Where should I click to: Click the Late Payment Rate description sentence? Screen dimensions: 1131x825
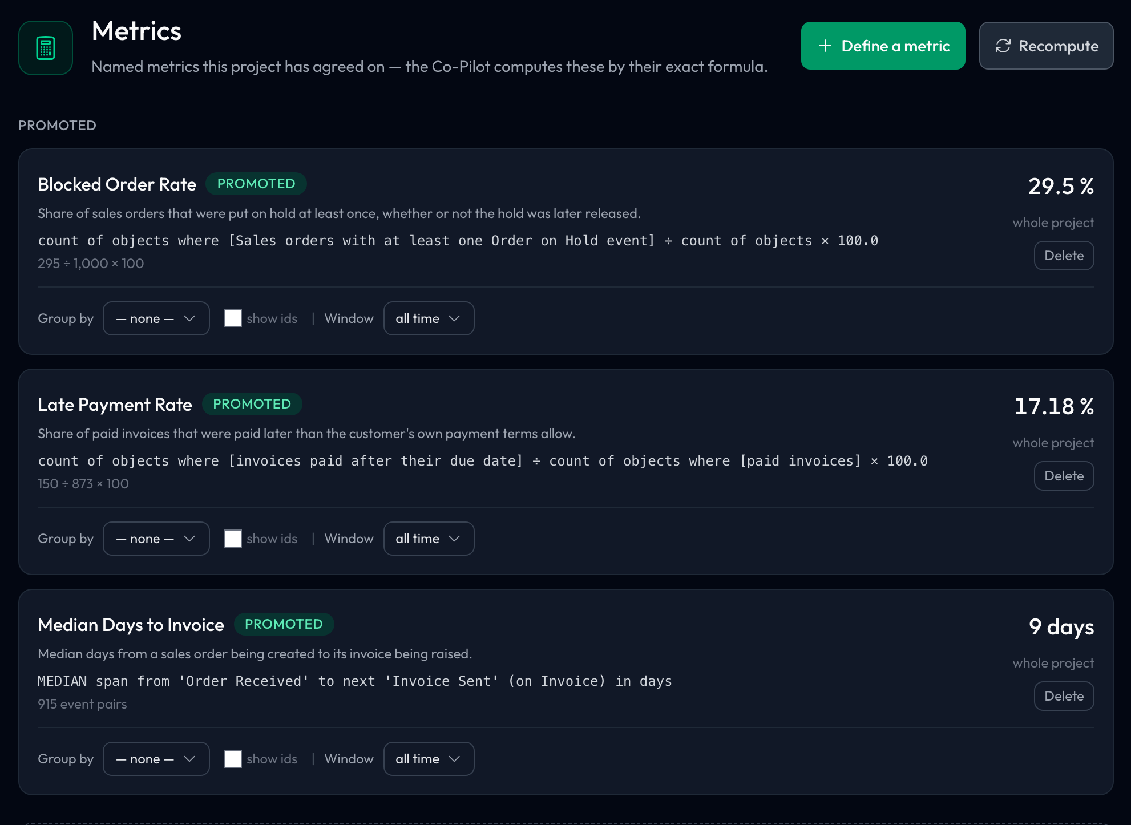(x=306, y=434)
